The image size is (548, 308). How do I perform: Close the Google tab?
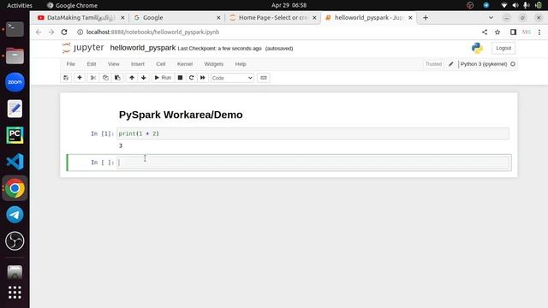219,17
